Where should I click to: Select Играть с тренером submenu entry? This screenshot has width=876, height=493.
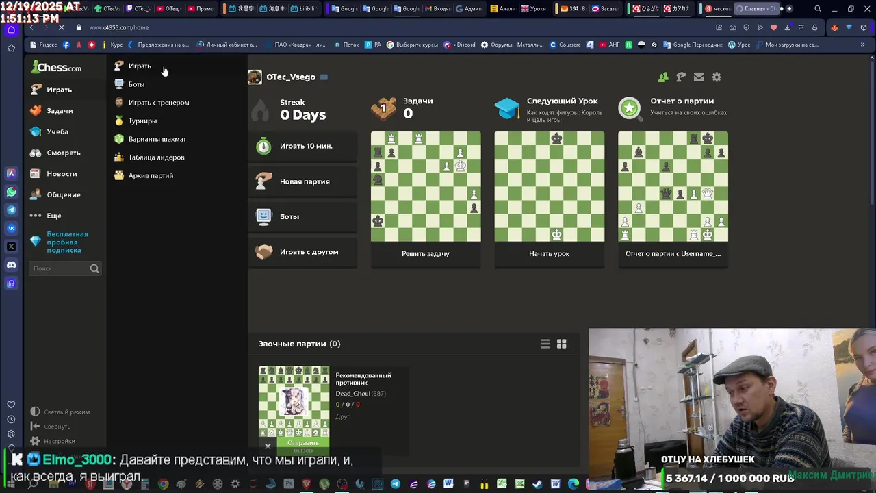pos(158,103)
